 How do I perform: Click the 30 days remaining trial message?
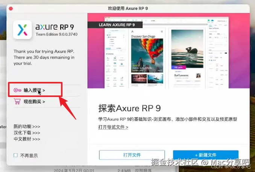tap(44, 57)
